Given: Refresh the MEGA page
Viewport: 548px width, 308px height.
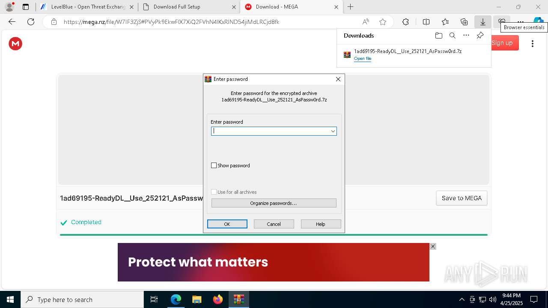Looking at the screenshot, I should (31, 22).
